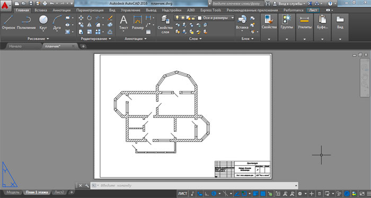This screenshot has height=198, width=371.
Task: Toggle Lineweight display in the status bar
Action: (x=255, y=194)
